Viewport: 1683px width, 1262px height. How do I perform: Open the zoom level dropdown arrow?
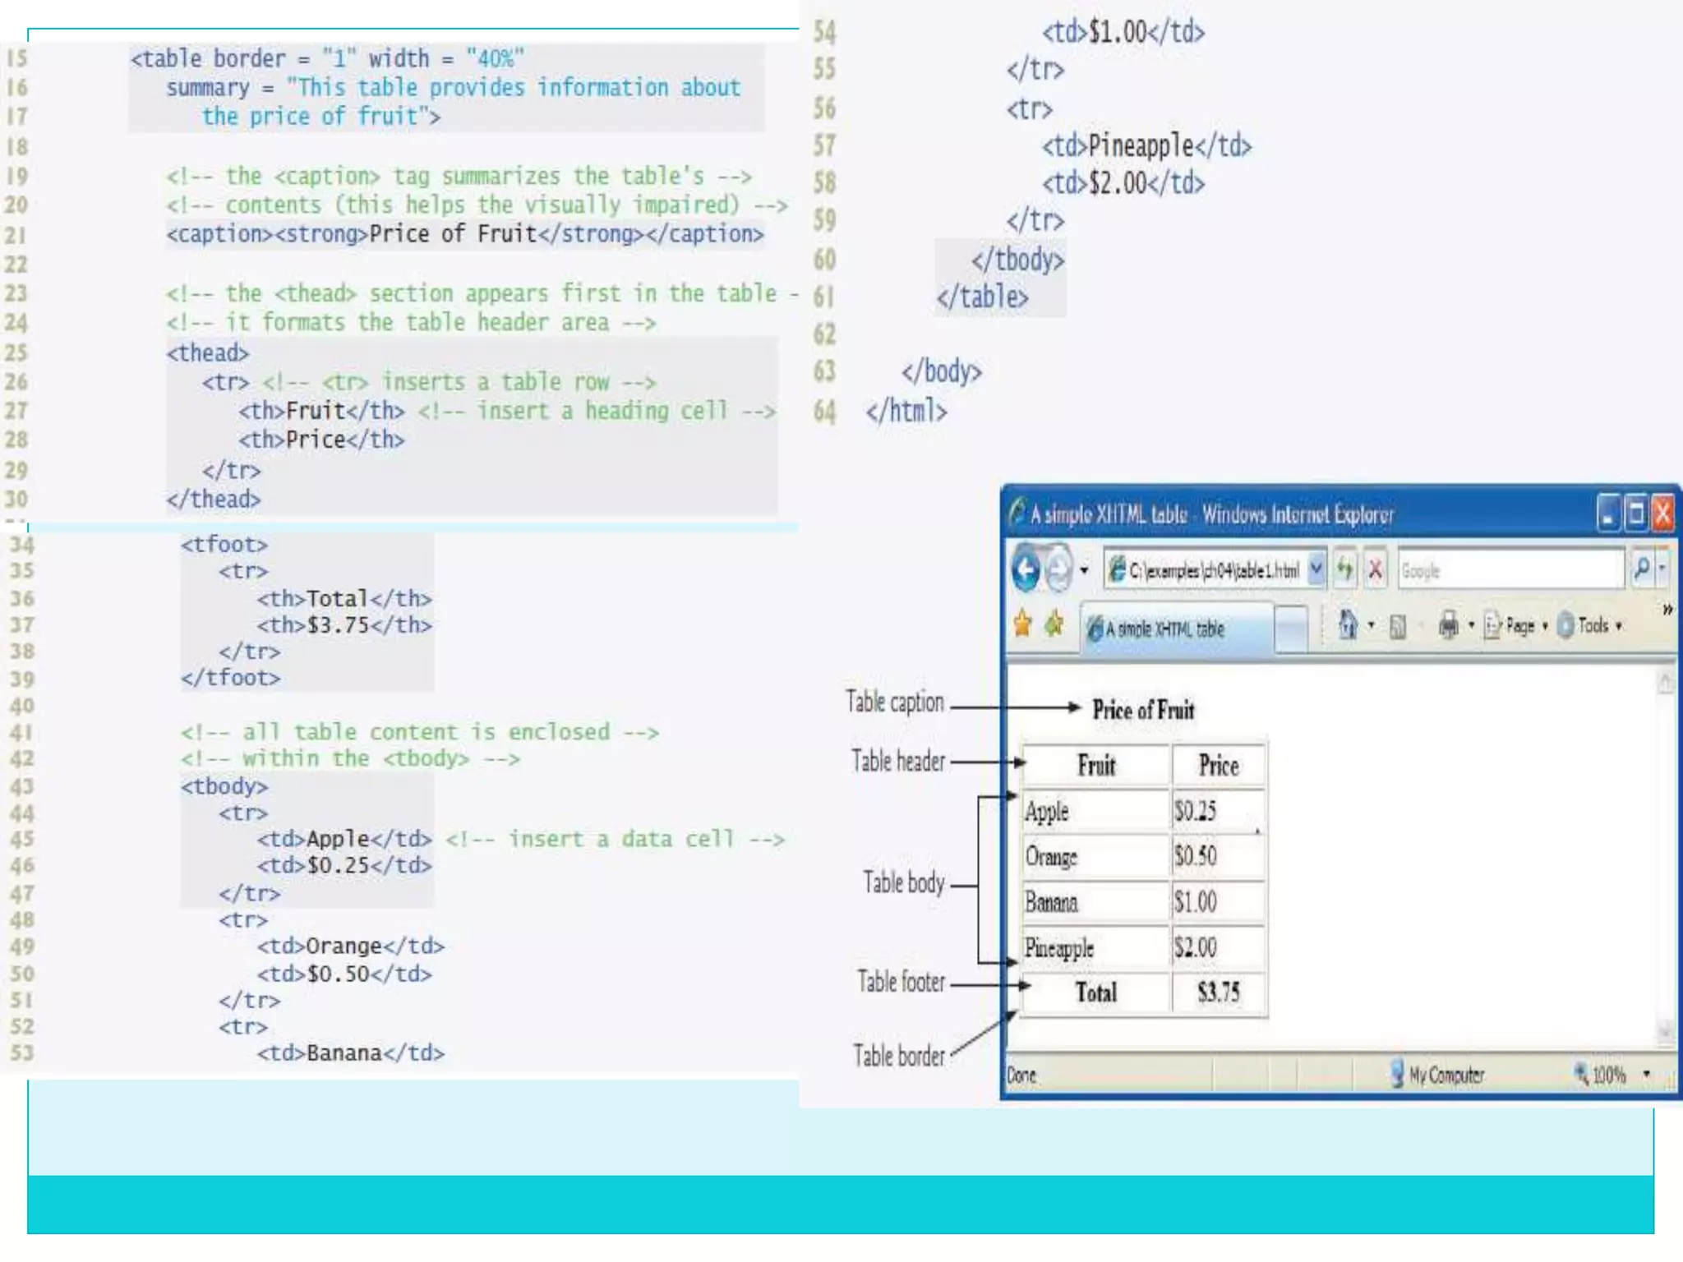[1647, 1074]
